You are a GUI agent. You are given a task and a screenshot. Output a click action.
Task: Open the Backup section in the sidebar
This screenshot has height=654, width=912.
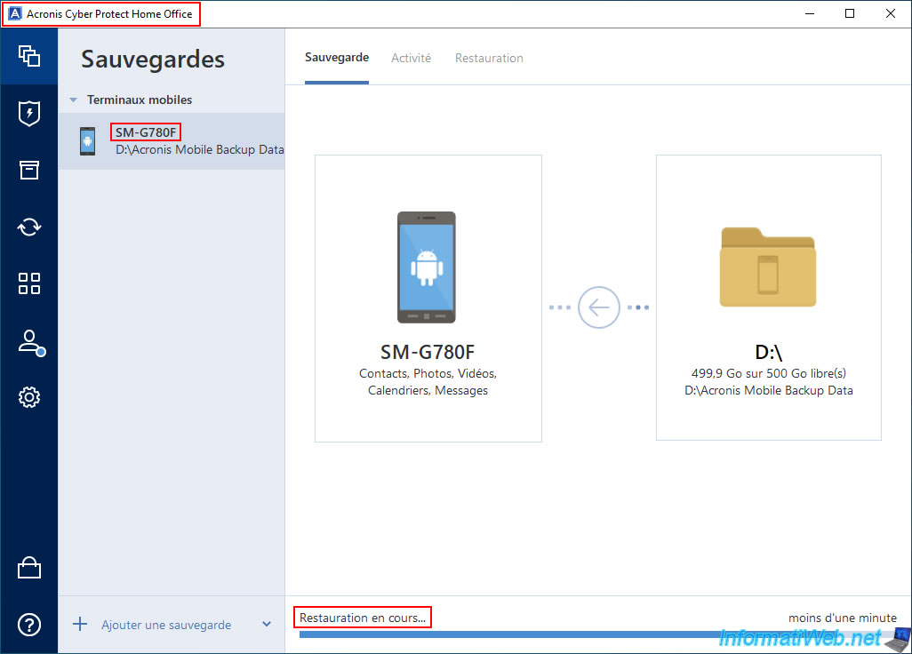point(29,56)
